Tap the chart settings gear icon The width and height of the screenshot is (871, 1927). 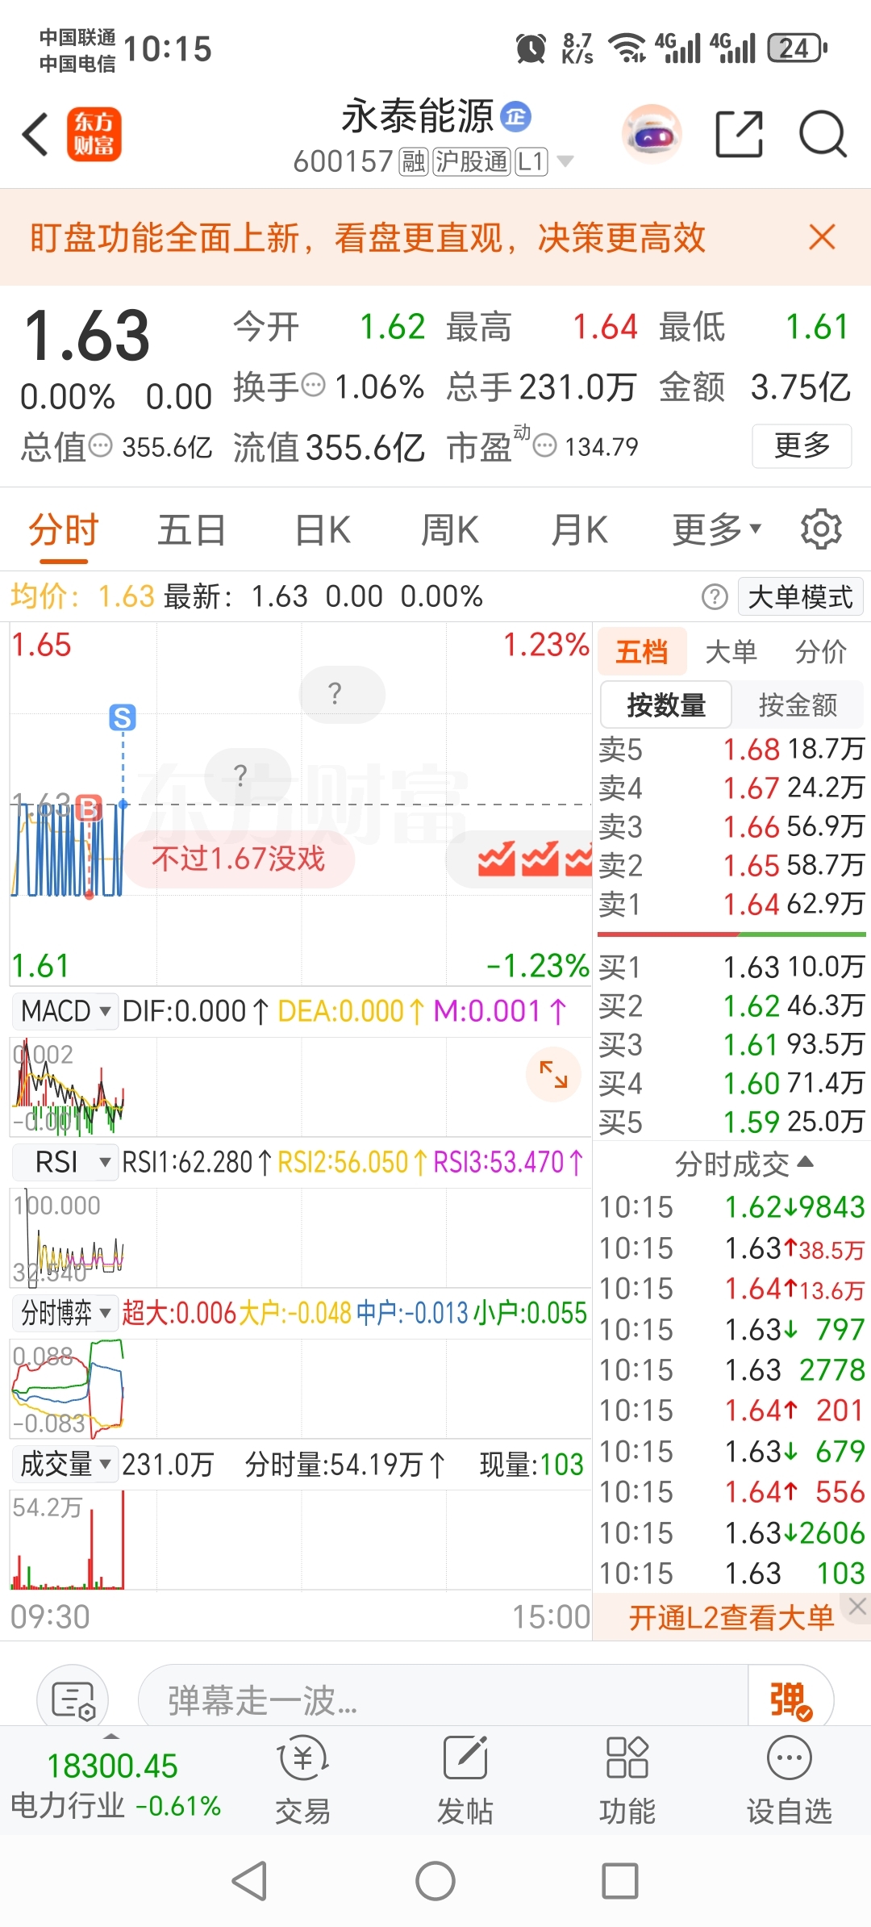(x=821, y=529)
